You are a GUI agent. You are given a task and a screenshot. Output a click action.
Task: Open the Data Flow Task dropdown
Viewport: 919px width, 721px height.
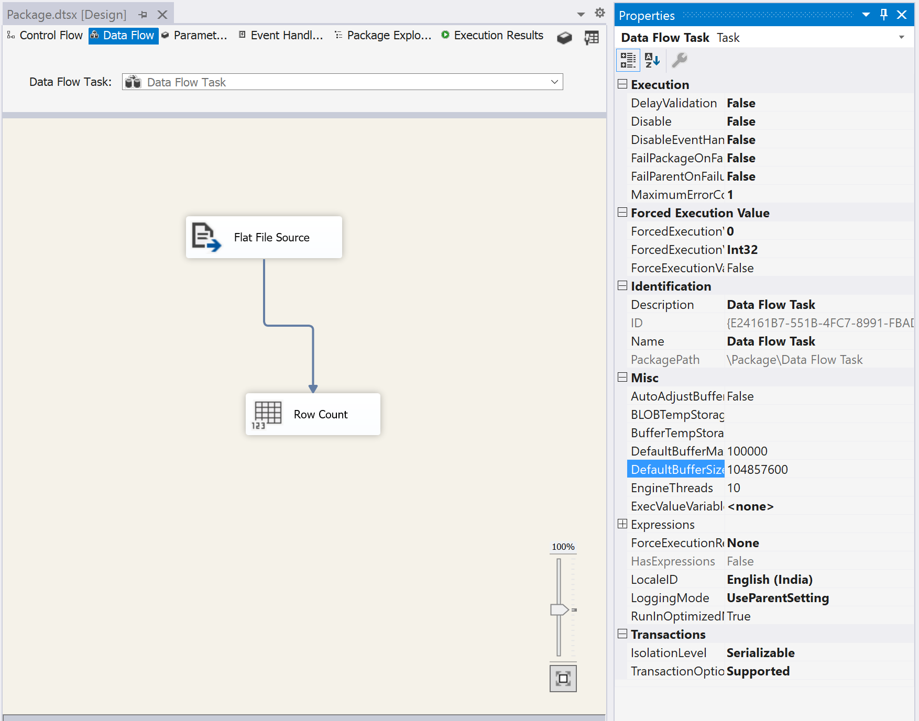pos(554,82)
